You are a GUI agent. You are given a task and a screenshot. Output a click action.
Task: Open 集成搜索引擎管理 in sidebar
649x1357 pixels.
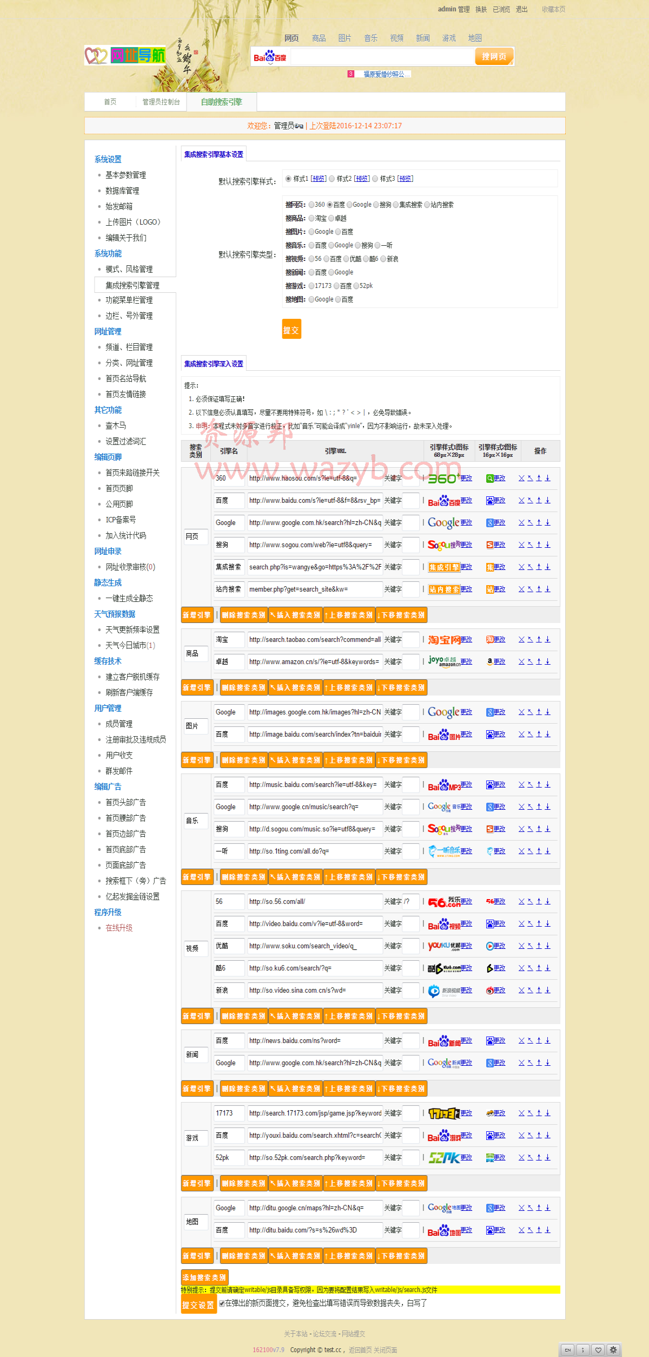(x=133, y=285)
